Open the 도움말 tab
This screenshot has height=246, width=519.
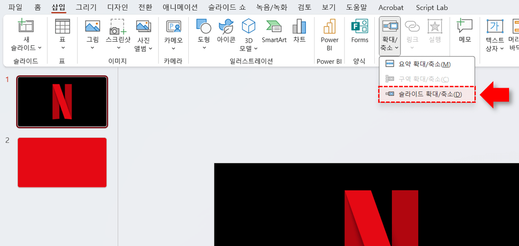357,7
